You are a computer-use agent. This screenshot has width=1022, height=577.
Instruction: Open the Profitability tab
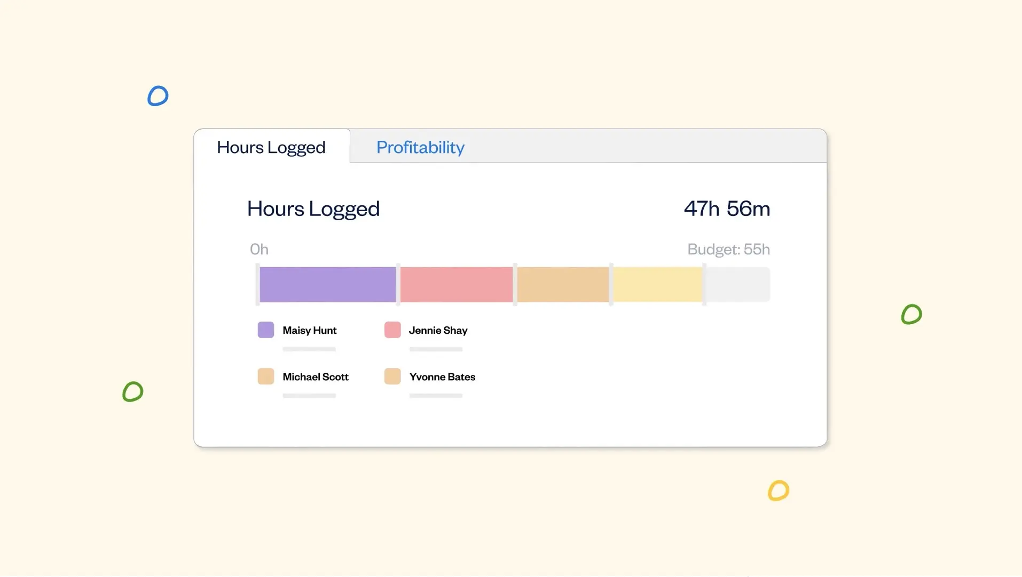(x=420, y=147)
